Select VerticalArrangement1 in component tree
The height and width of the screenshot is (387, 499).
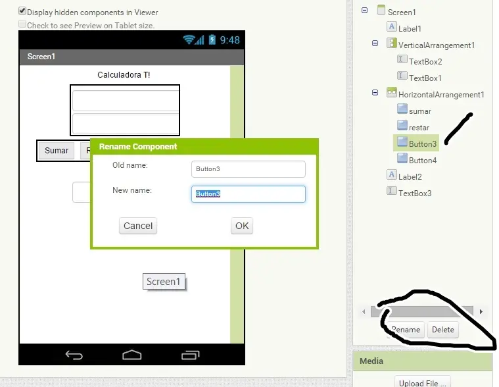pos(437,45)
